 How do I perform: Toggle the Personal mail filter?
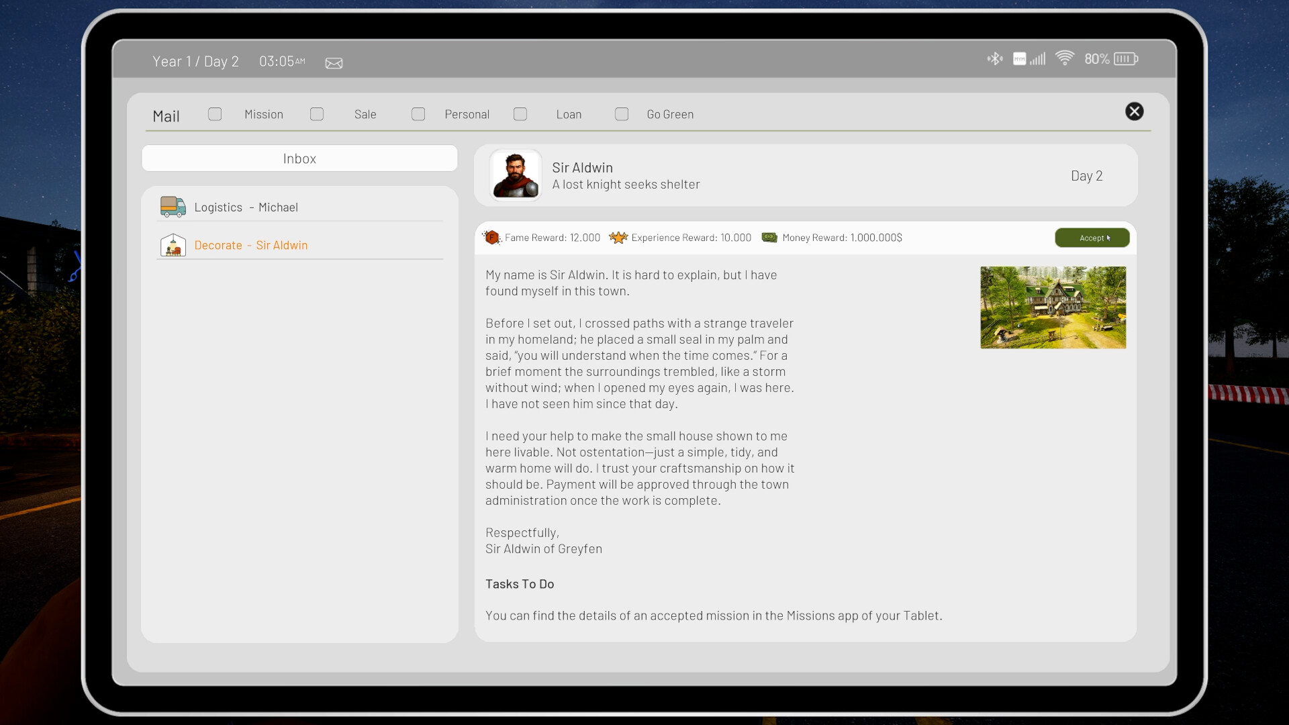tap(418, 114)
